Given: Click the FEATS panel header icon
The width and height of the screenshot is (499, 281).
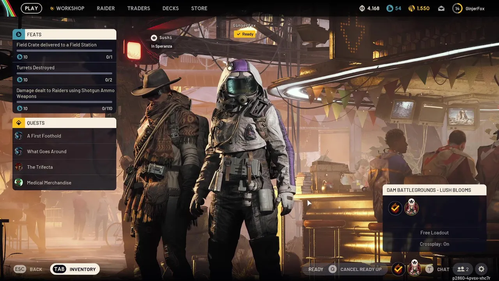Looking at the screenshot, I should click(x=18, y=34).
